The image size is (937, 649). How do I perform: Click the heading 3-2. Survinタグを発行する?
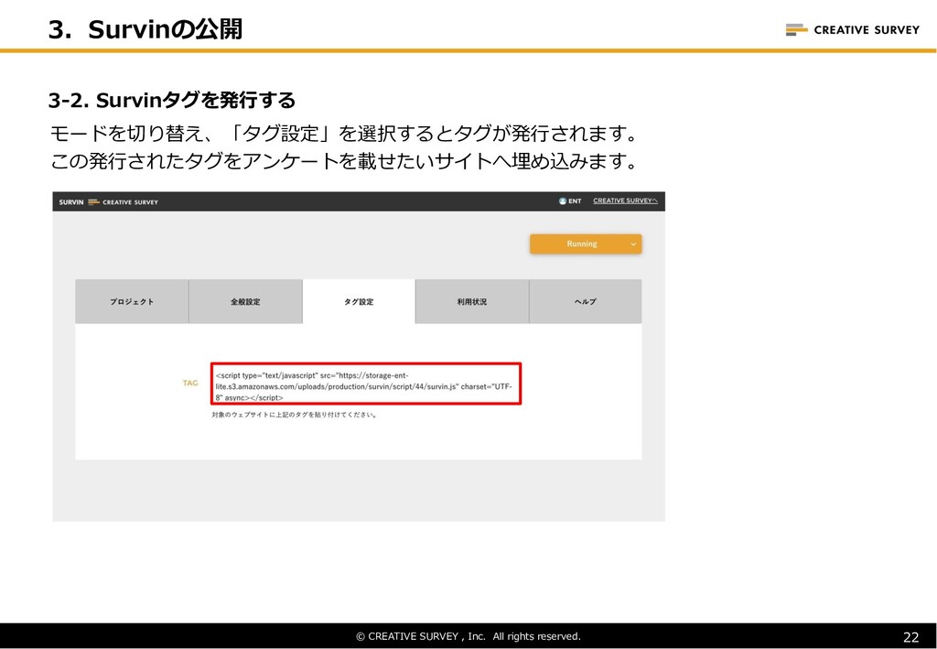(x=172, y=100)
